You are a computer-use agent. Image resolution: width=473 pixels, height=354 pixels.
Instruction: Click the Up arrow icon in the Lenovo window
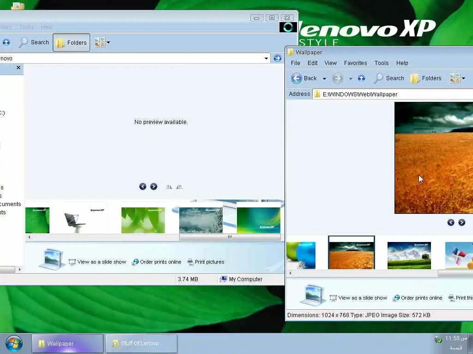pyautogui.click(x=6, y=42)
